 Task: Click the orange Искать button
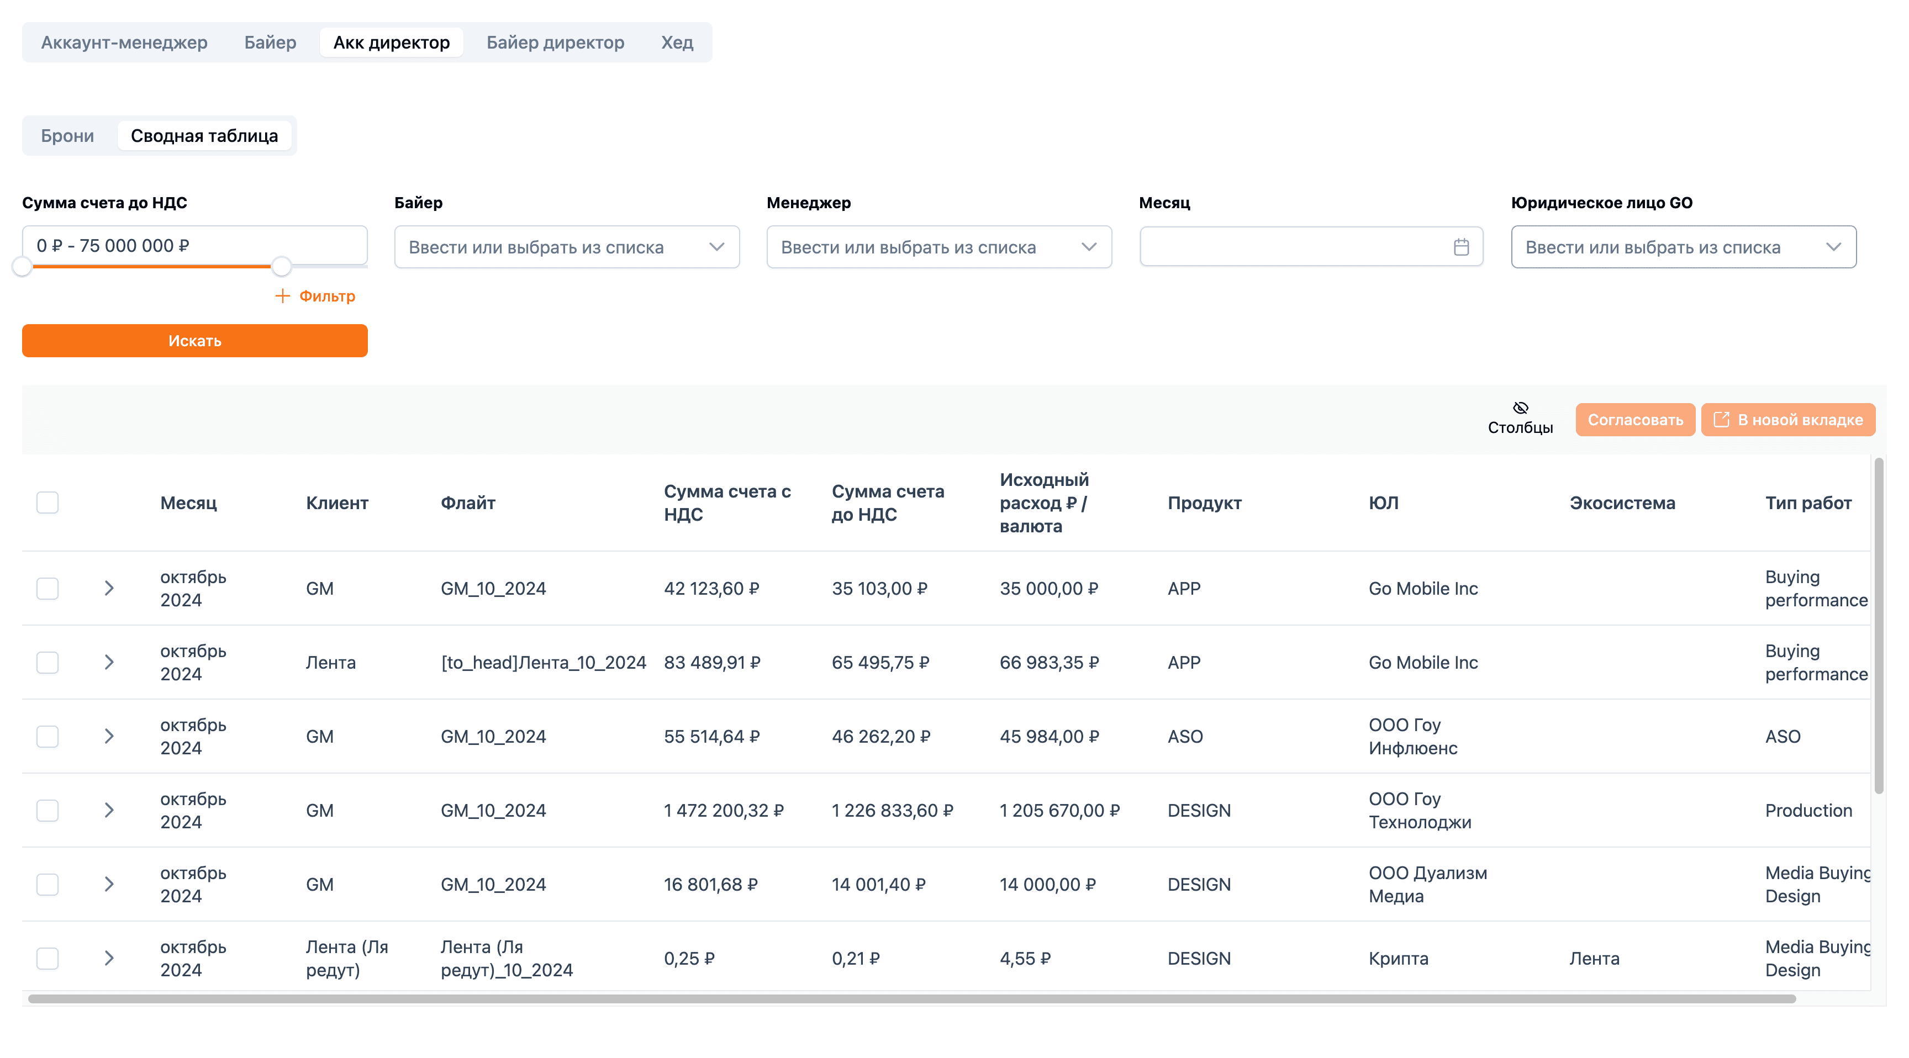click(x=195, y=340)
